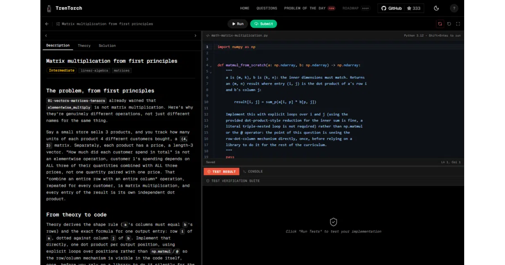Click the Intermediate difficulty badge
Image resolution: width=505 pixels, height=265 pixels.
[x=61, y=70]
